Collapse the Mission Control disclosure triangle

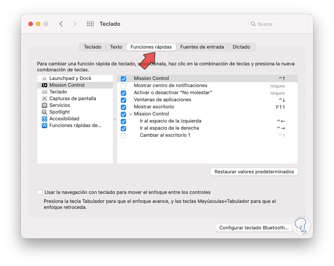[131, 114]
